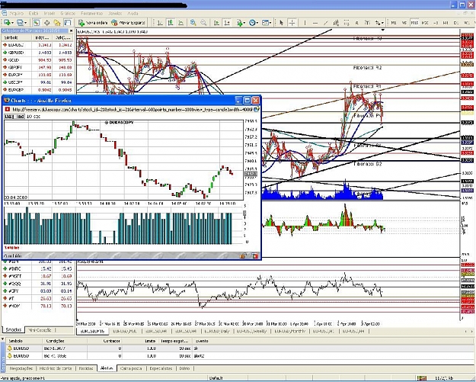Image resolution: width=476 pixels, height=382 pixels.
Task: Zoom out on the chart
Action: tap(203, 23)
